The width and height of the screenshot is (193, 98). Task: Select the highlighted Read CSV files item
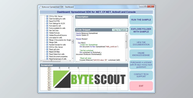tap(54, 52)
